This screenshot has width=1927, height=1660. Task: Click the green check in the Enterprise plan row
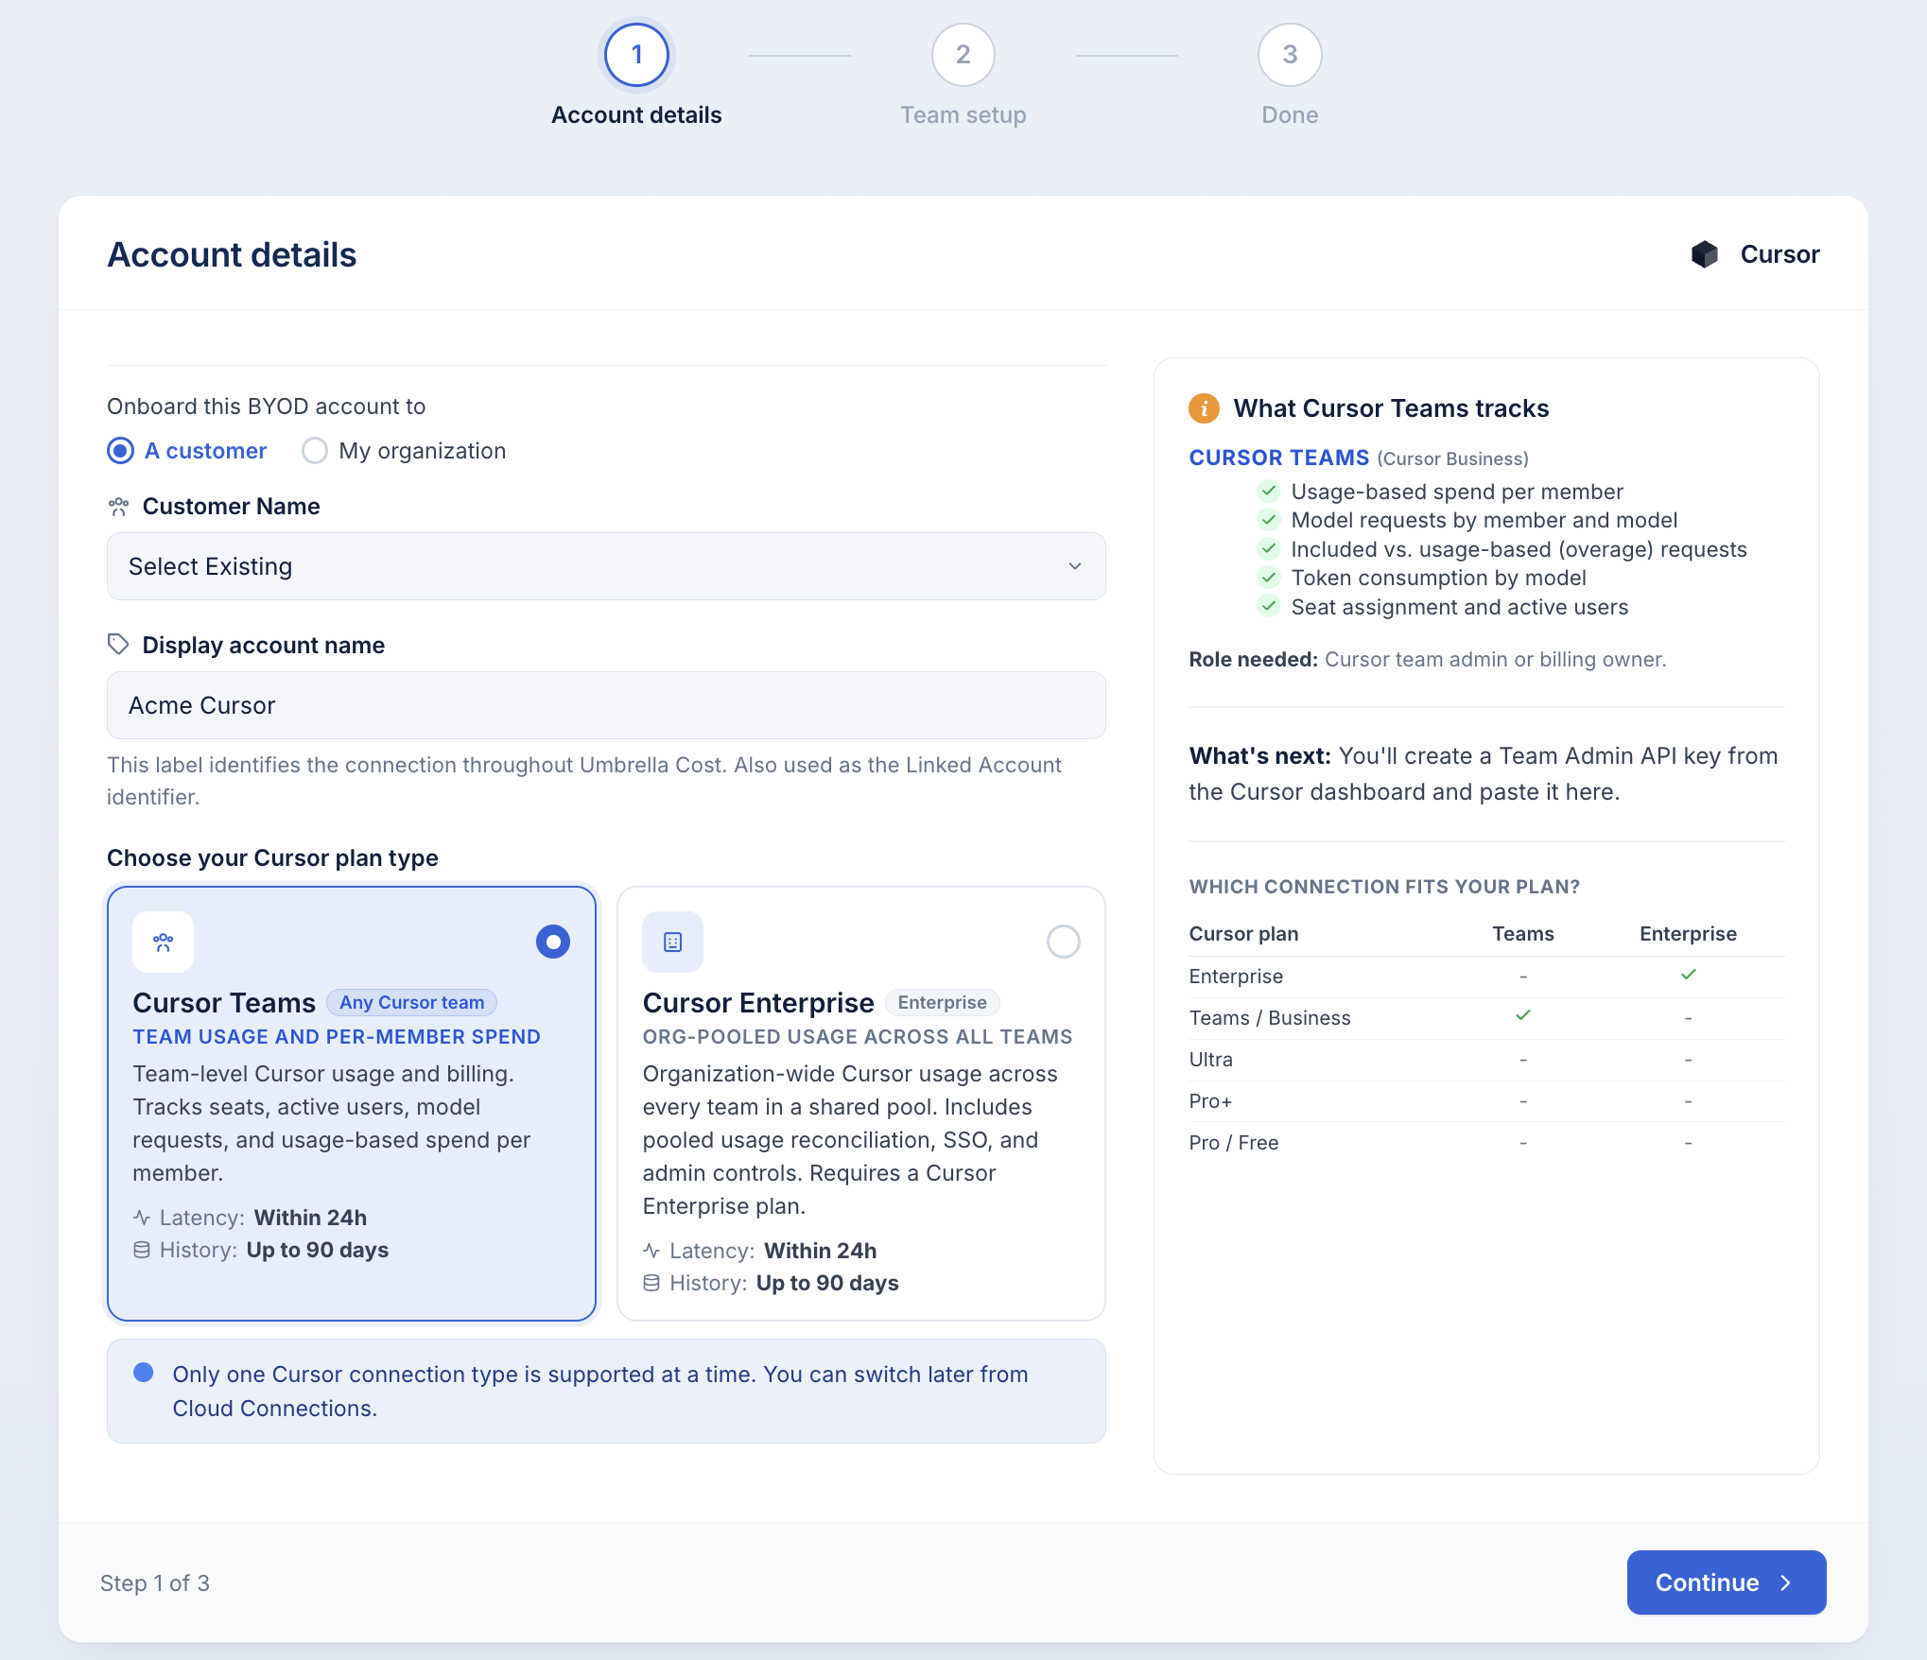[1689, 975]
